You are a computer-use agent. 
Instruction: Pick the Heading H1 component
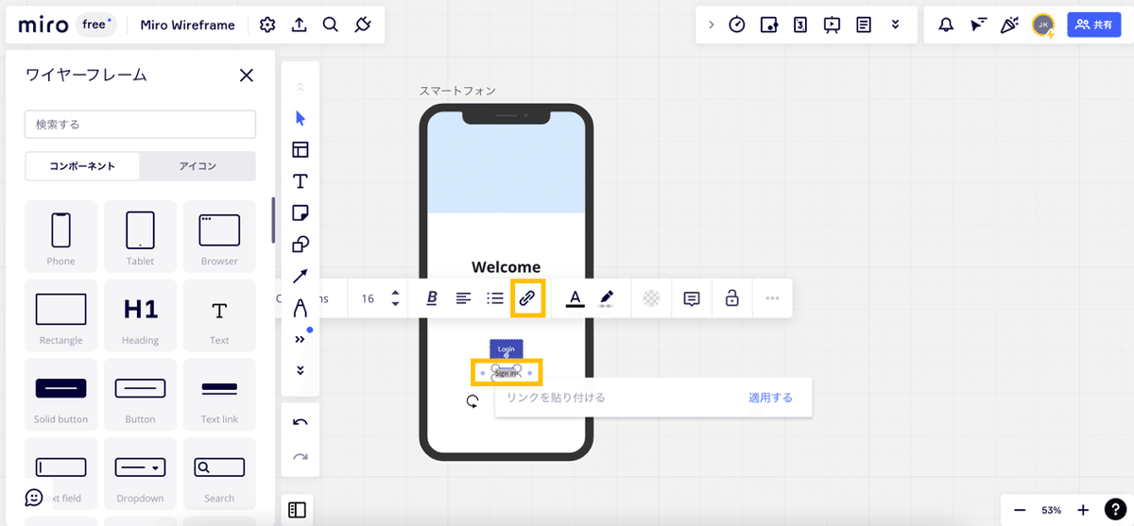[140, 314]
